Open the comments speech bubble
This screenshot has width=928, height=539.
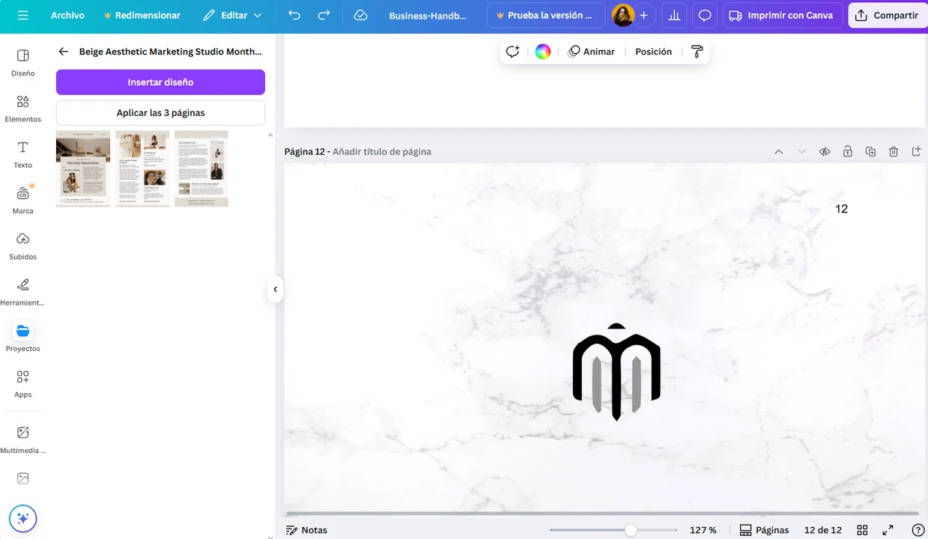coord(705,15)
